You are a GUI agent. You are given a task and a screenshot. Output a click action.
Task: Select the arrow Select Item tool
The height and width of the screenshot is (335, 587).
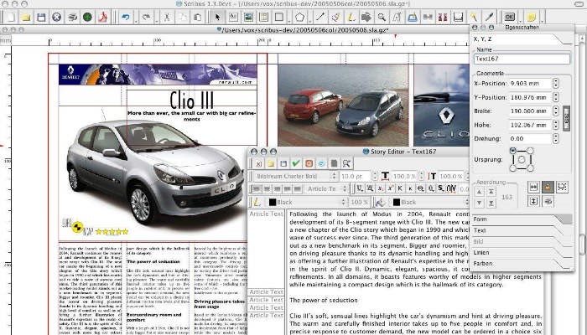(217, 18)
